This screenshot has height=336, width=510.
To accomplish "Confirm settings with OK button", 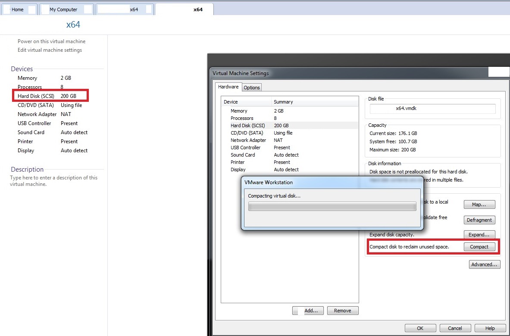I will tap(420, 328).
